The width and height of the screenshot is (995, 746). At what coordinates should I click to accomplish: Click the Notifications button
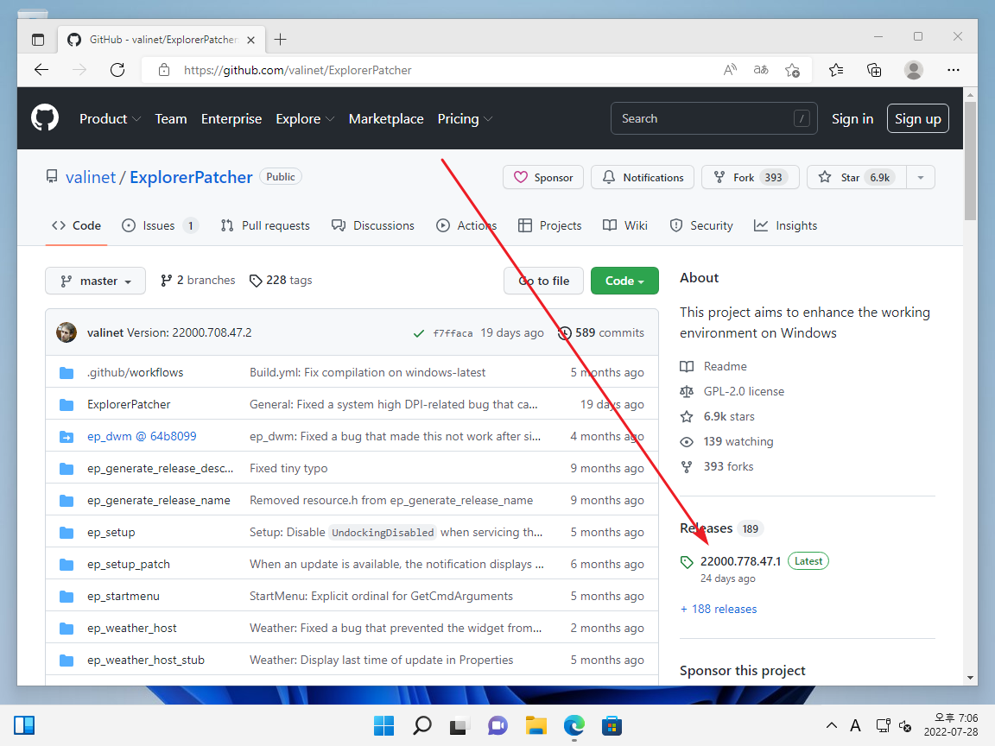tap(643, 178)
